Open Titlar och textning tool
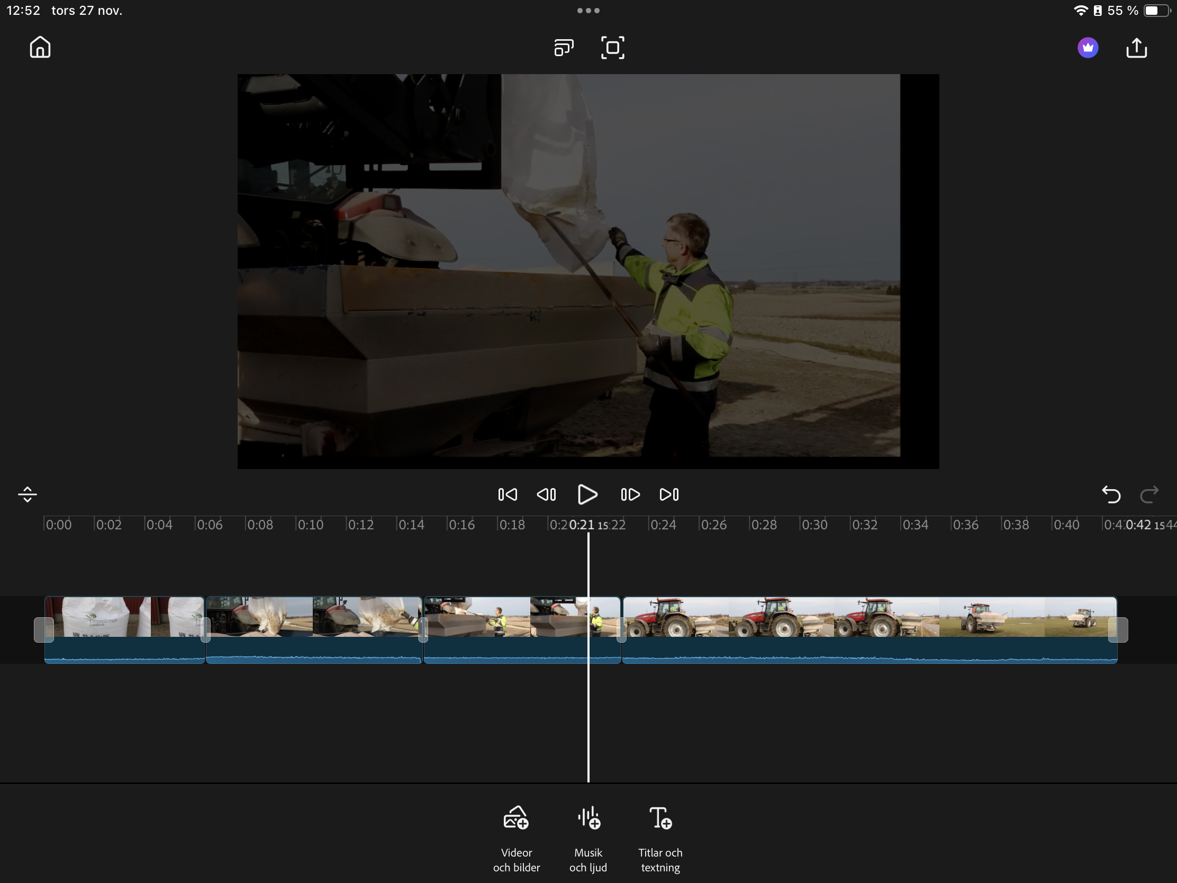The height and width of the screenshot is (883, 1177). coord(660,838)
